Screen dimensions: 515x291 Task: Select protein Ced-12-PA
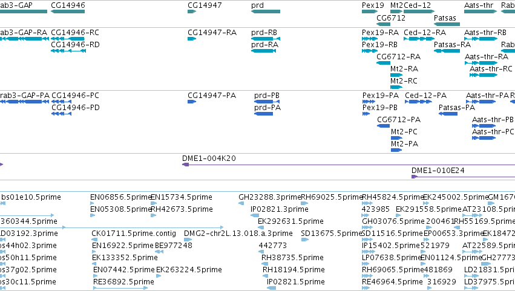click(x=418, y=102)
